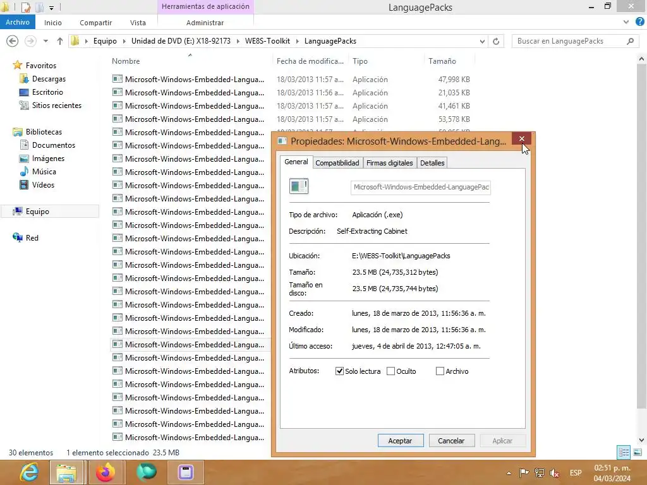Click the taskbar clock and date

coord(612,473)
